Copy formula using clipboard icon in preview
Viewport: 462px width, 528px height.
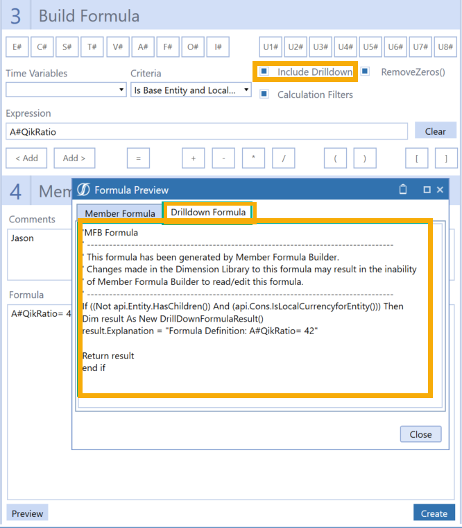(x=403, y=190)
